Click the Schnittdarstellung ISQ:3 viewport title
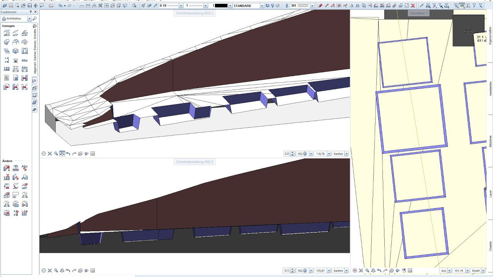Image resolution: width=493 pixels, height=277 pixels. (x=195, y=13)
